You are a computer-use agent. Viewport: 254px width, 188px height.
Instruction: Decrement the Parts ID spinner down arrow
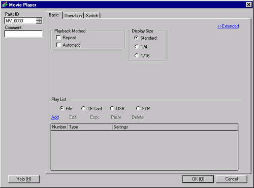[x=39, y=22]
